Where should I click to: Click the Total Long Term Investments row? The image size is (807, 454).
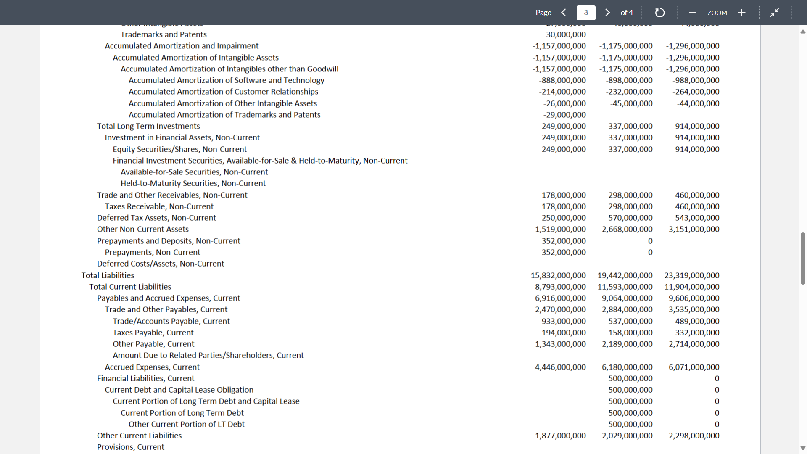pyautogui.click(x=401, y=126)
